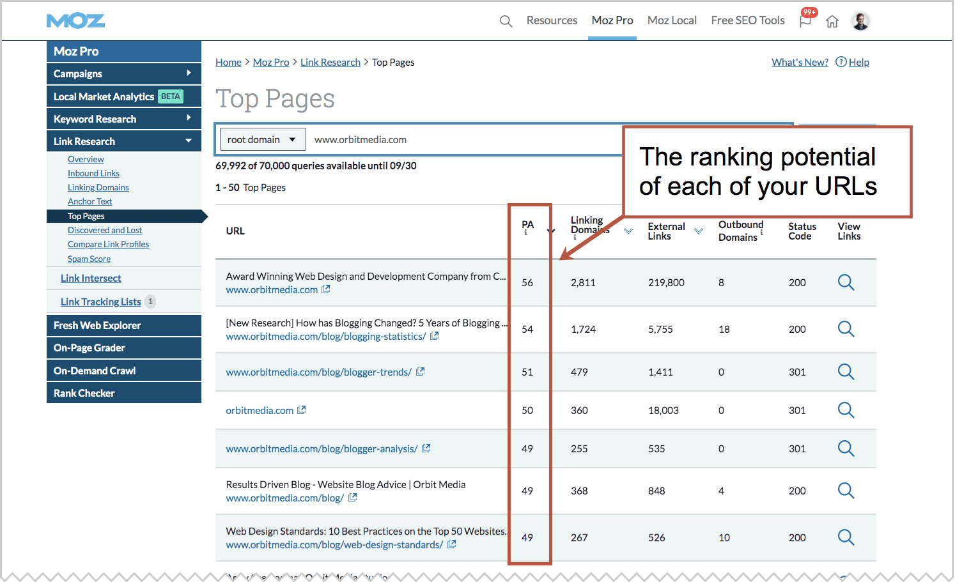The height and width of the screenshot is (582, 955).
Task: Expand the Campaigns sidebar menu
Action: [x=124, y=73]
